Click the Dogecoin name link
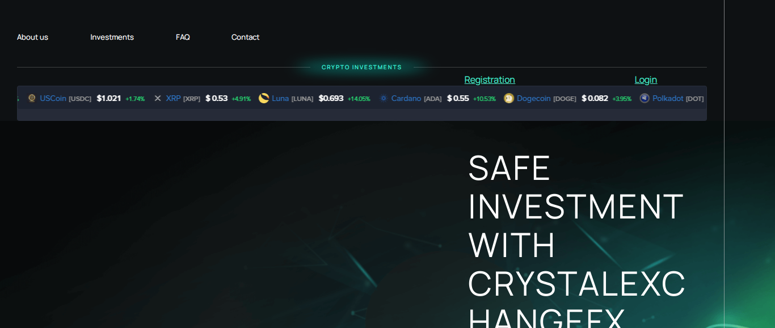 (533, 98)
